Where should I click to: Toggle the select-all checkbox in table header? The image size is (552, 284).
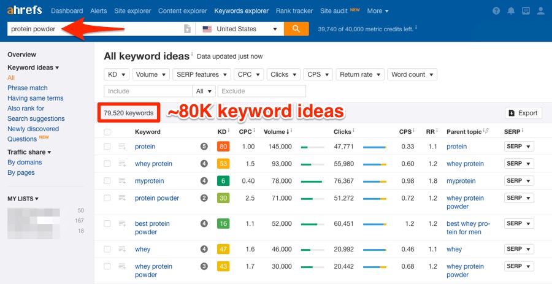click(107, 132)
